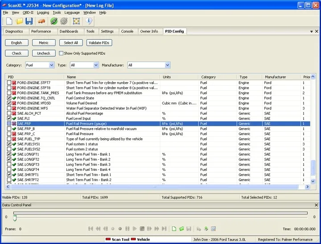Check the SAE.FRP_B PID checkbox

coord(9,129)
